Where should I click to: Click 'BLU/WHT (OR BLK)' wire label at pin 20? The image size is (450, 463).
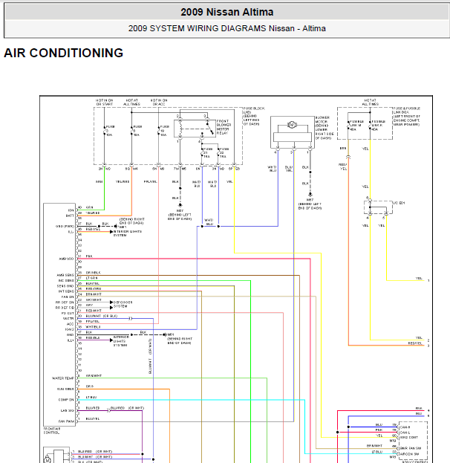[102, 316]
